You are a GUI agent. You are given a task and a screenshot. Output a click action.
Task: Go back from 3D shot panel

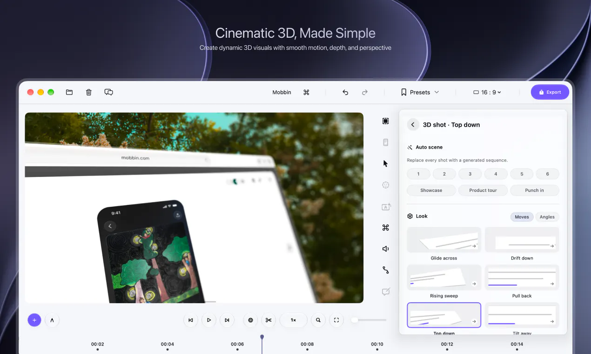[x=413, y=125]
